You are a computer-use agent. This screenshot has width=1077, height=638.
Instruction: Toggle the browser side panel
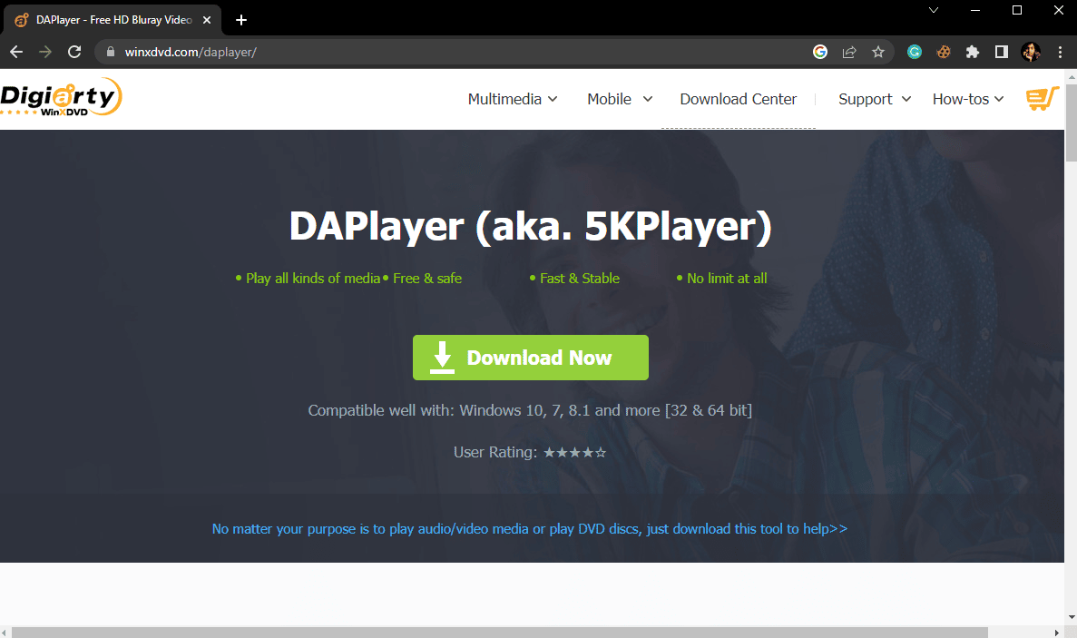(1001, 53)
